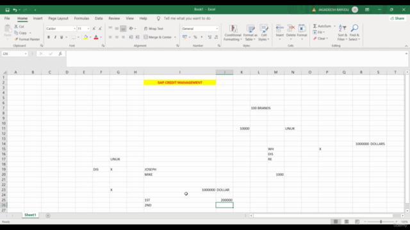Set top vertical alignment

(110, 28)
